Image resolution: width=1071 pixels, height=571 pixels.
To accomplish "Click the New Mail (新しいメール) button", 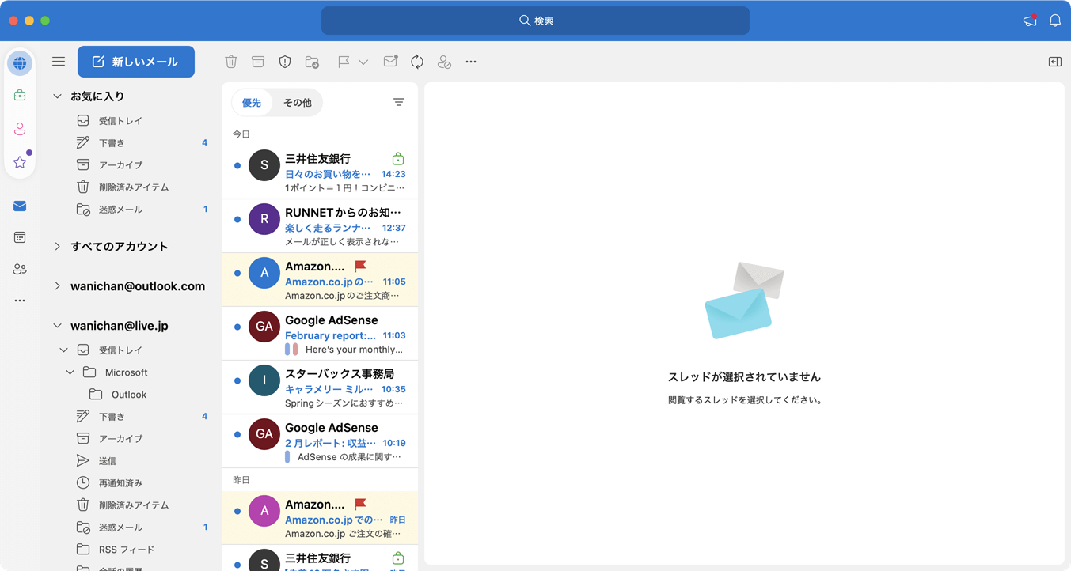I will (x=136, y=62).
